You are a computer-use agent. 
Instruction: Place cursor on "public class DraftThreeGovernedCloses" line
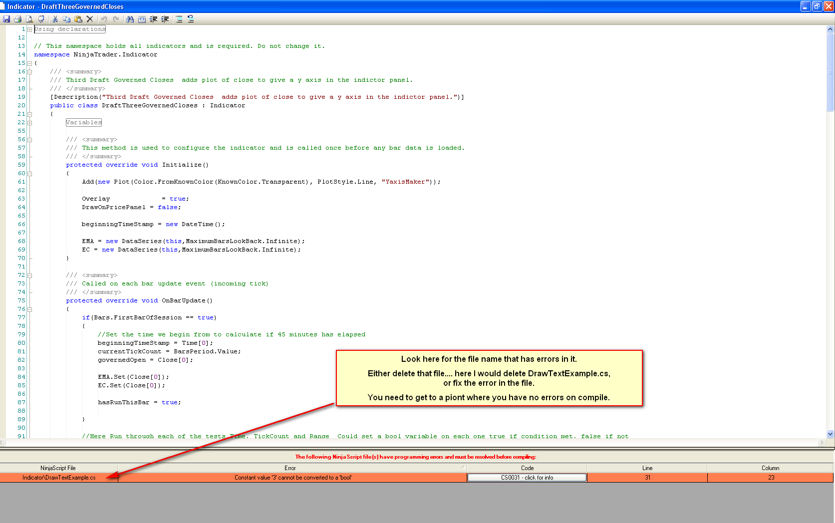[x=148, y=106]
